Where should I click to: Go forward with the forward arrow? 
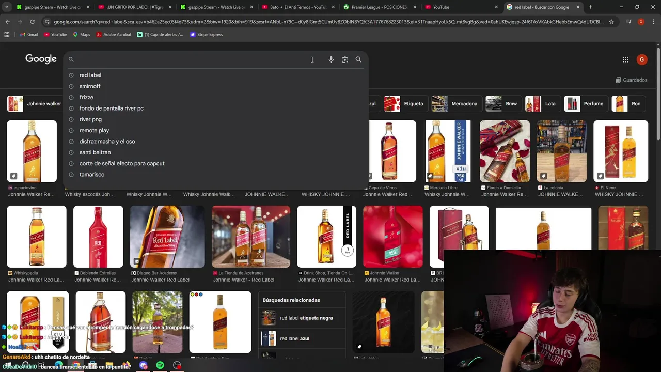pos(20,22)
